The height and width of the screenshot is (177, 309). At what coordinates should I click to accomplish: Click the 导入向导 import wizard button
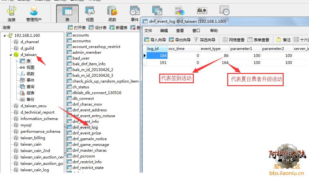[155, 40]
